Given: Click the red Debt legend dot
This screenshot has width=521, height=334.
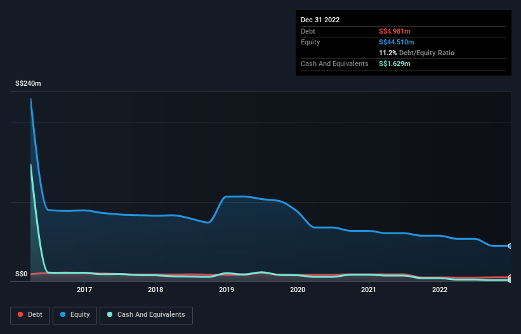Looking at the screenshot, I should tap(20, 314).
